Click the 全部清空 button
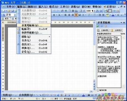Screen dimensions: 127x101 pos(117,30)
